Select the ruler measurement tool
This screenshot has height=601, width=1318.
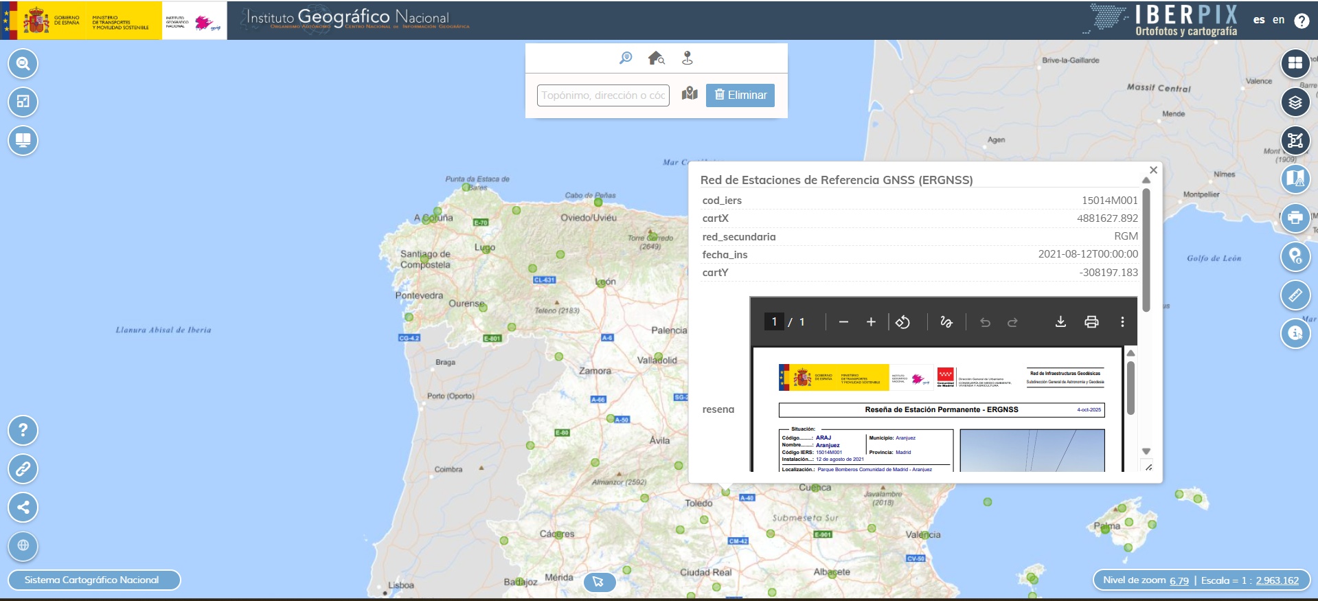[1295, 295]
